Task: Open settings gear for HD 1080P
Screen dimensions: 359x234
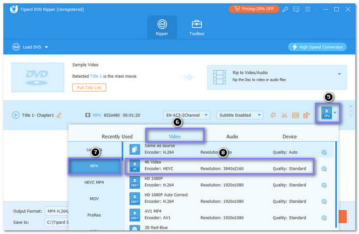Action: click(324, 185)
